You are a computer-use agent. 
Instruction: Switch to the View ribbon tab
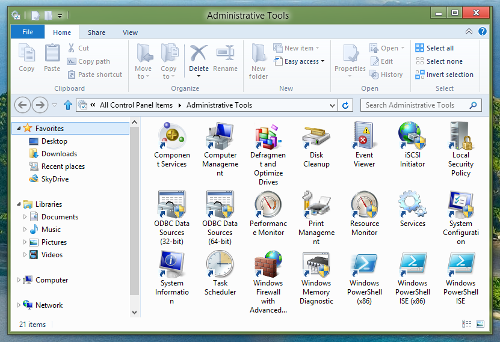pyautogui.click(x=130, y=32)
